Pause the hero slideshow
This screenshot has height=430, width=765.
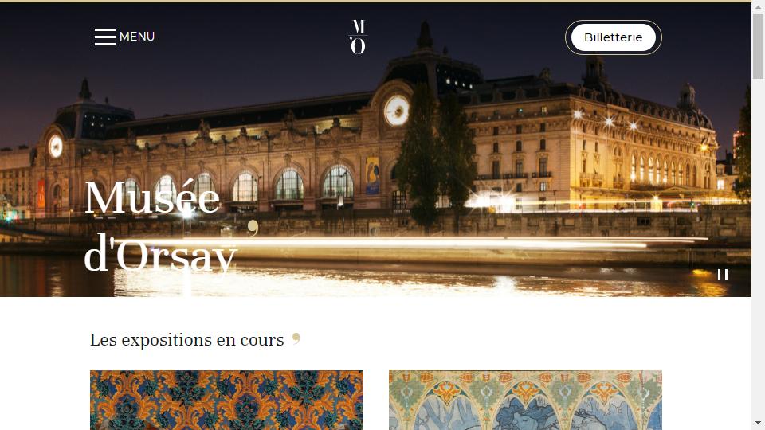point(723,275)
